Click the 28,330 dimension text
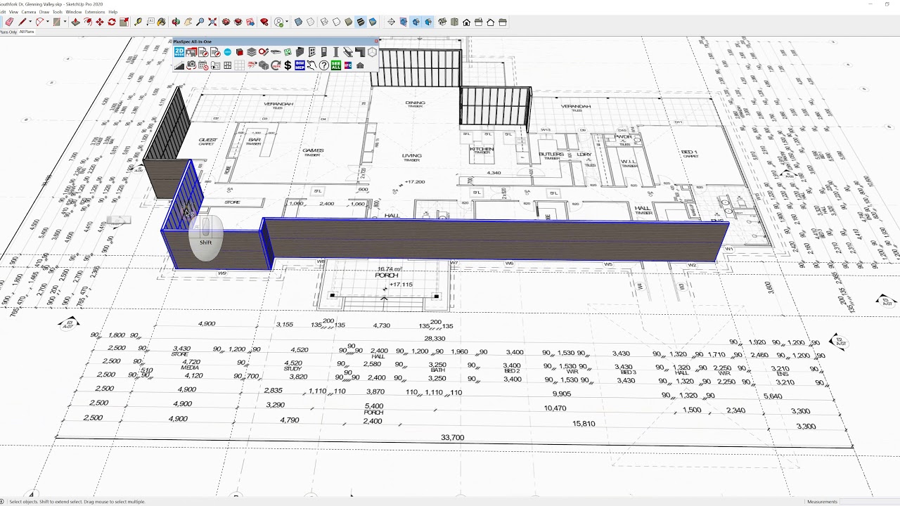Viewport: 900px width, 506px height. (435, 338)
